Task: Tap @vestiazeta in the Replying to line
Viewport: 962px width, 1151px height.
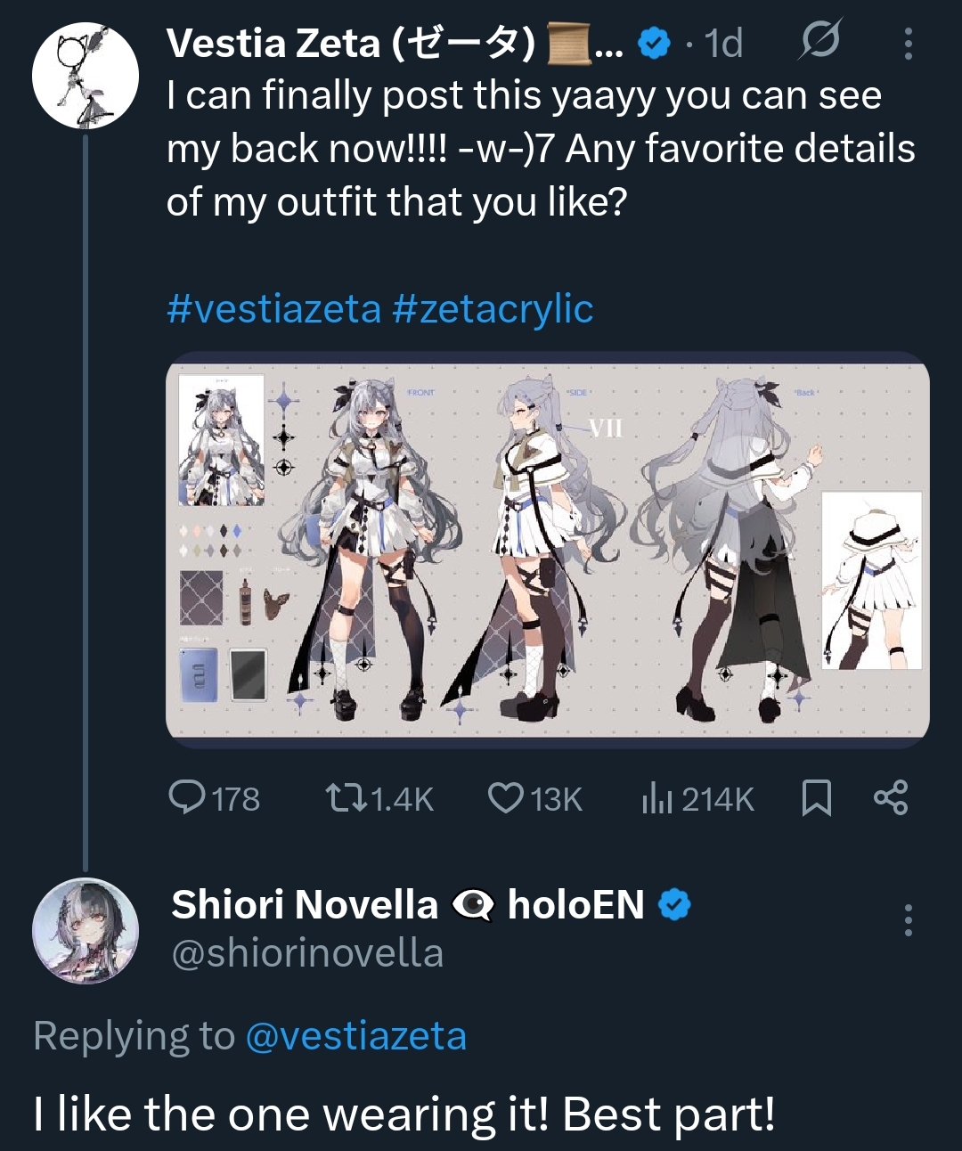Action: pyautogui.click(x=355, y=1036)
